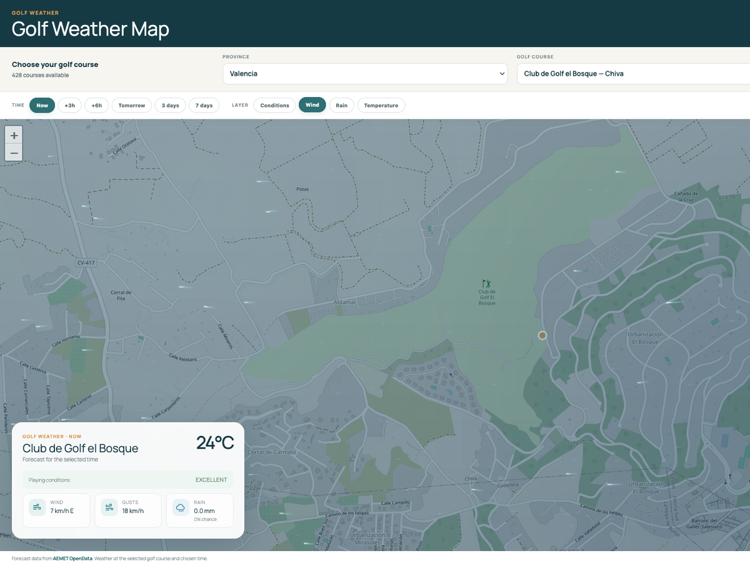
Task: Click the Cañada de la Cruz map label
Action: (x=686, y=197)
